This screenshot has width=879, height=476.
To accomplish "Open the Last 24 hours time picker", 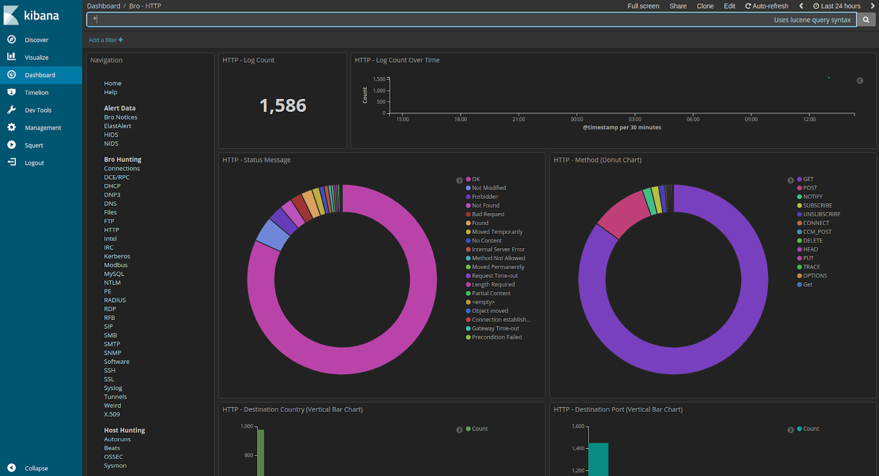I will coord(837,6).
